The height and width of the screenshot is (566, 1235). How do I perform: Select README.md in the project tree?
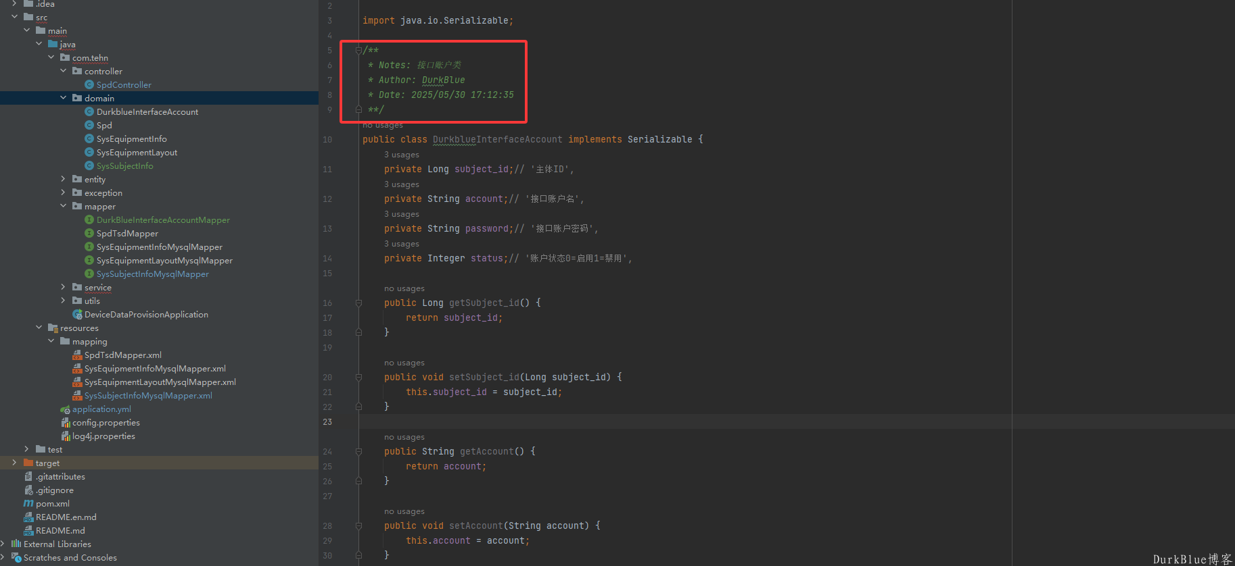(60, 530)
